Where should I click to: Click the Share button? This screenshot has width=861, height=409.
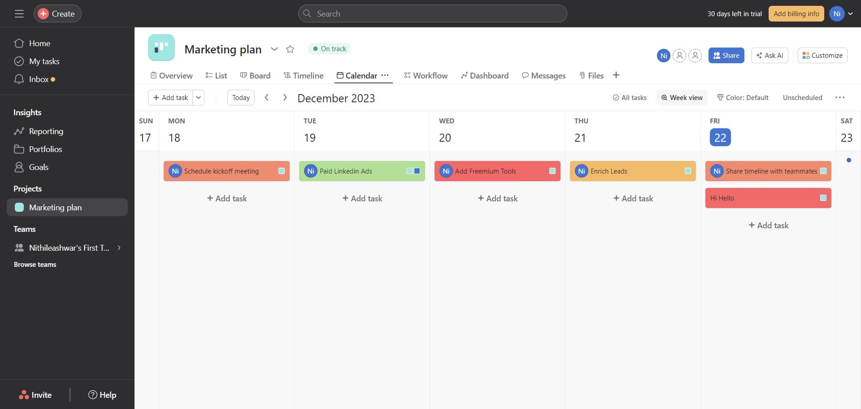[x=726, y=56]
